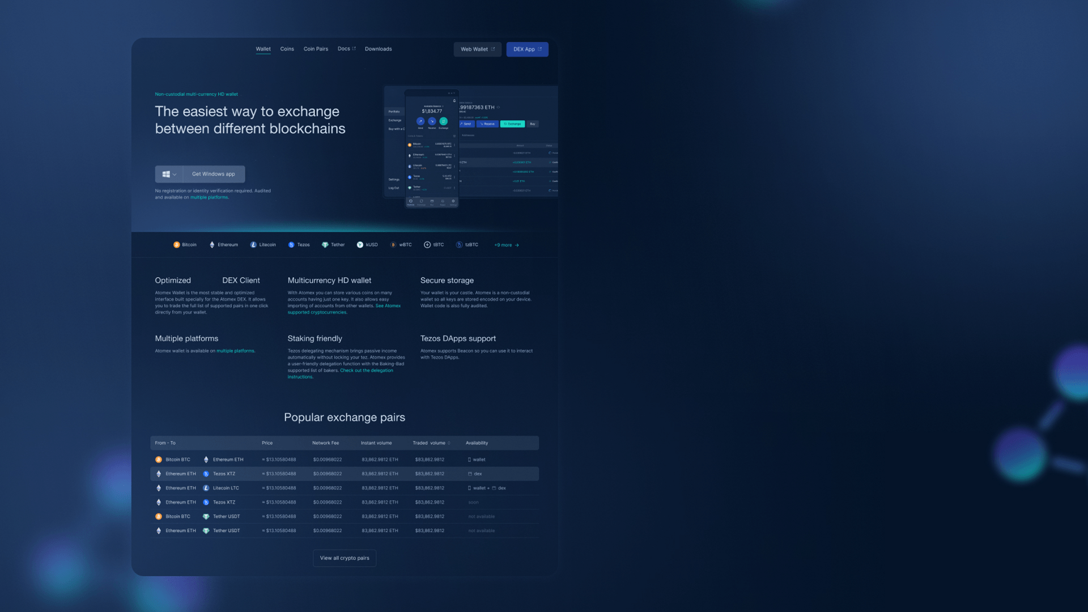Click the wallet icon in the first row's Availability cell
Viewport: 1088px width, 612px height.
469,460
